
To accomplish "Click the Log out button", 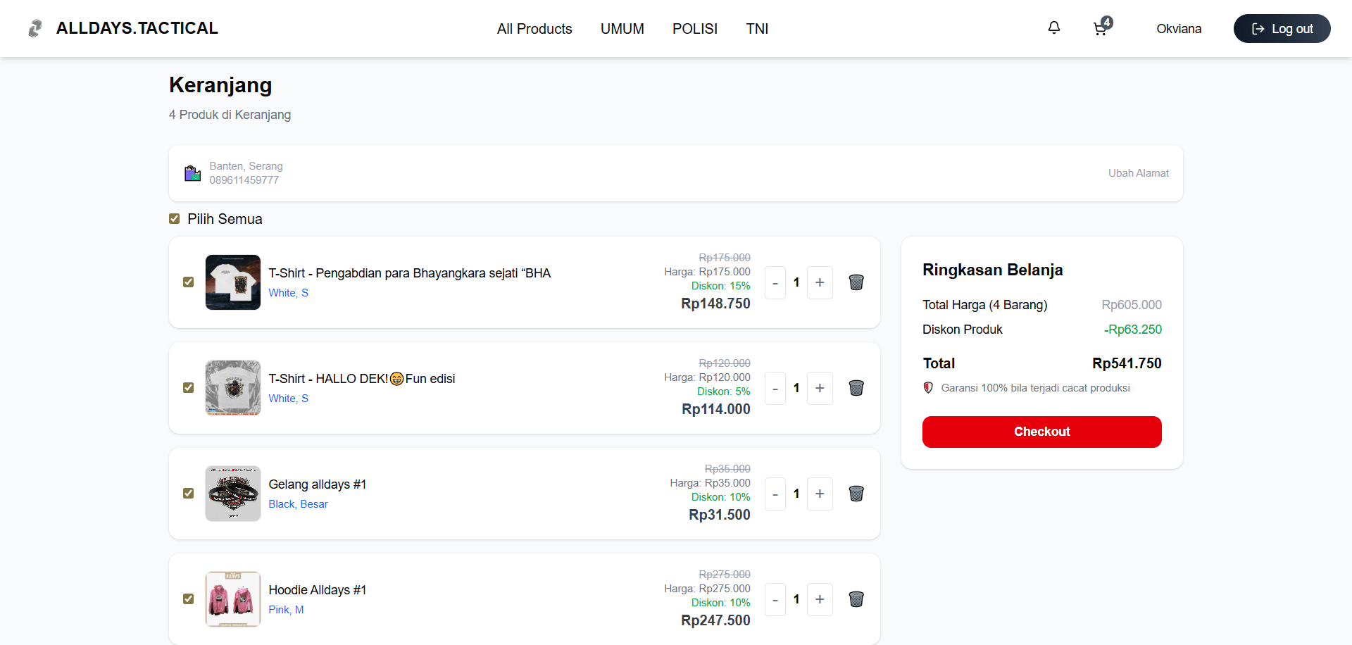I will 1282,29.
